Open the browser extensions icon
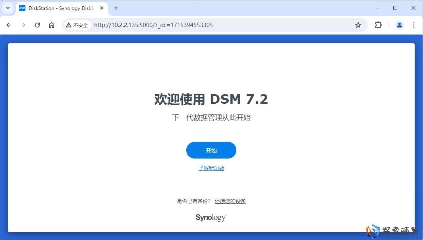Image resolution: width=423 pixels, height=240 pixels. 378,25
